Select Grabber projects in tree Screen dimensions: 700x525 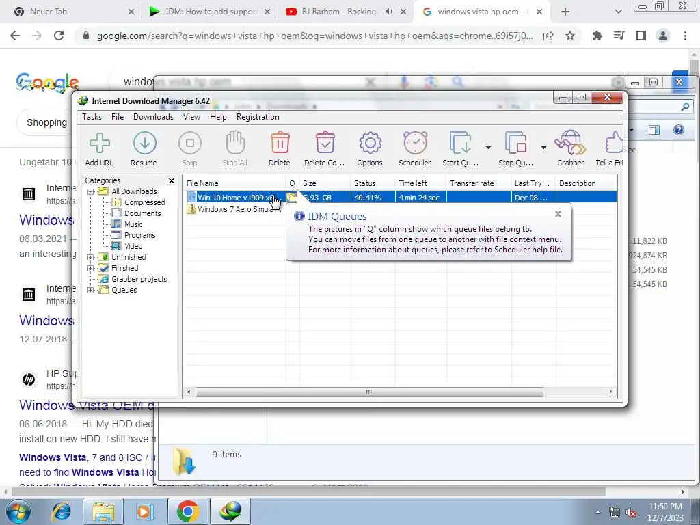tap(139, 279)
